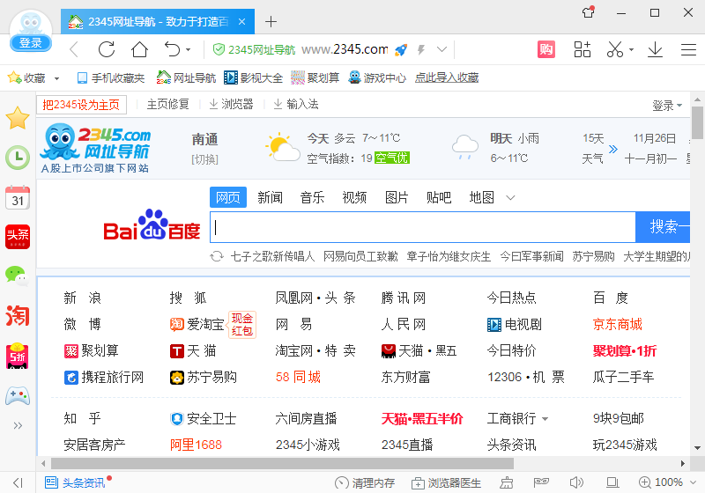Select 音乐 search tab
The height and width of the screenshot is (493, 705).
(x=312, y=197)
